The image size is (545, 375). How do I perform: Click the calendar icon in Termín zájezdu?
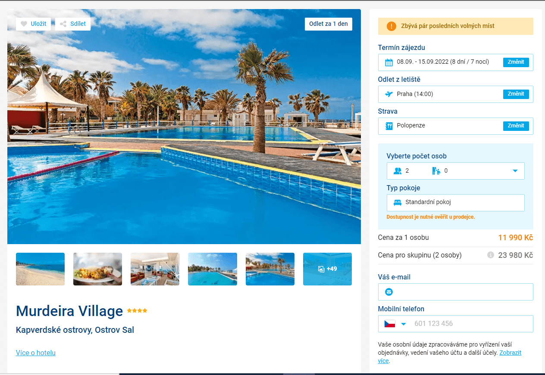pos(389,62)
